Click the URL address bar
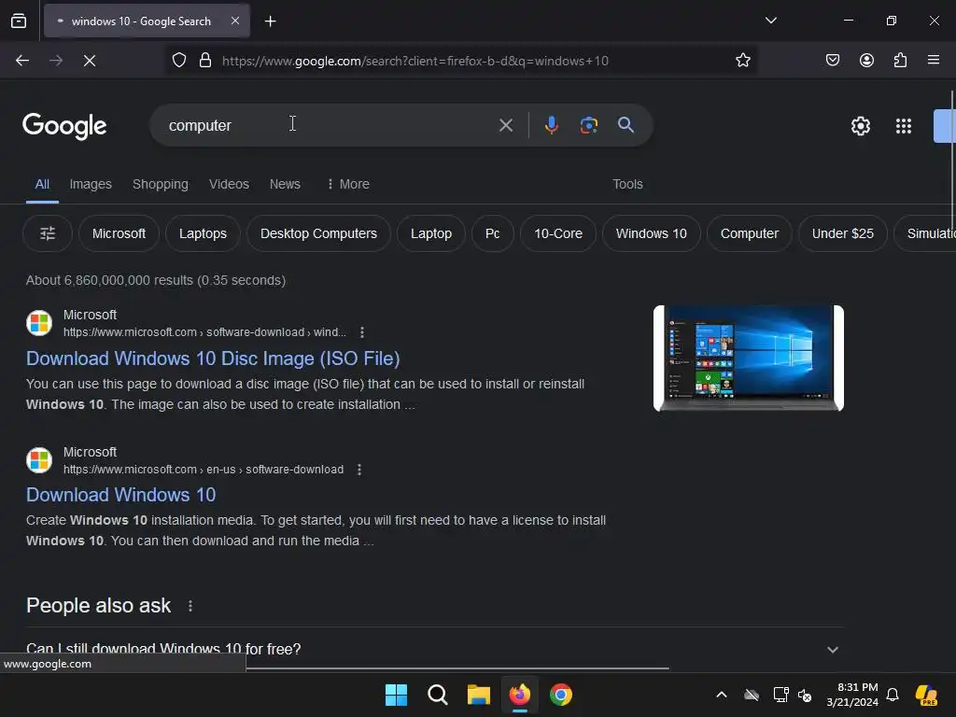 [x=463, y=61]
